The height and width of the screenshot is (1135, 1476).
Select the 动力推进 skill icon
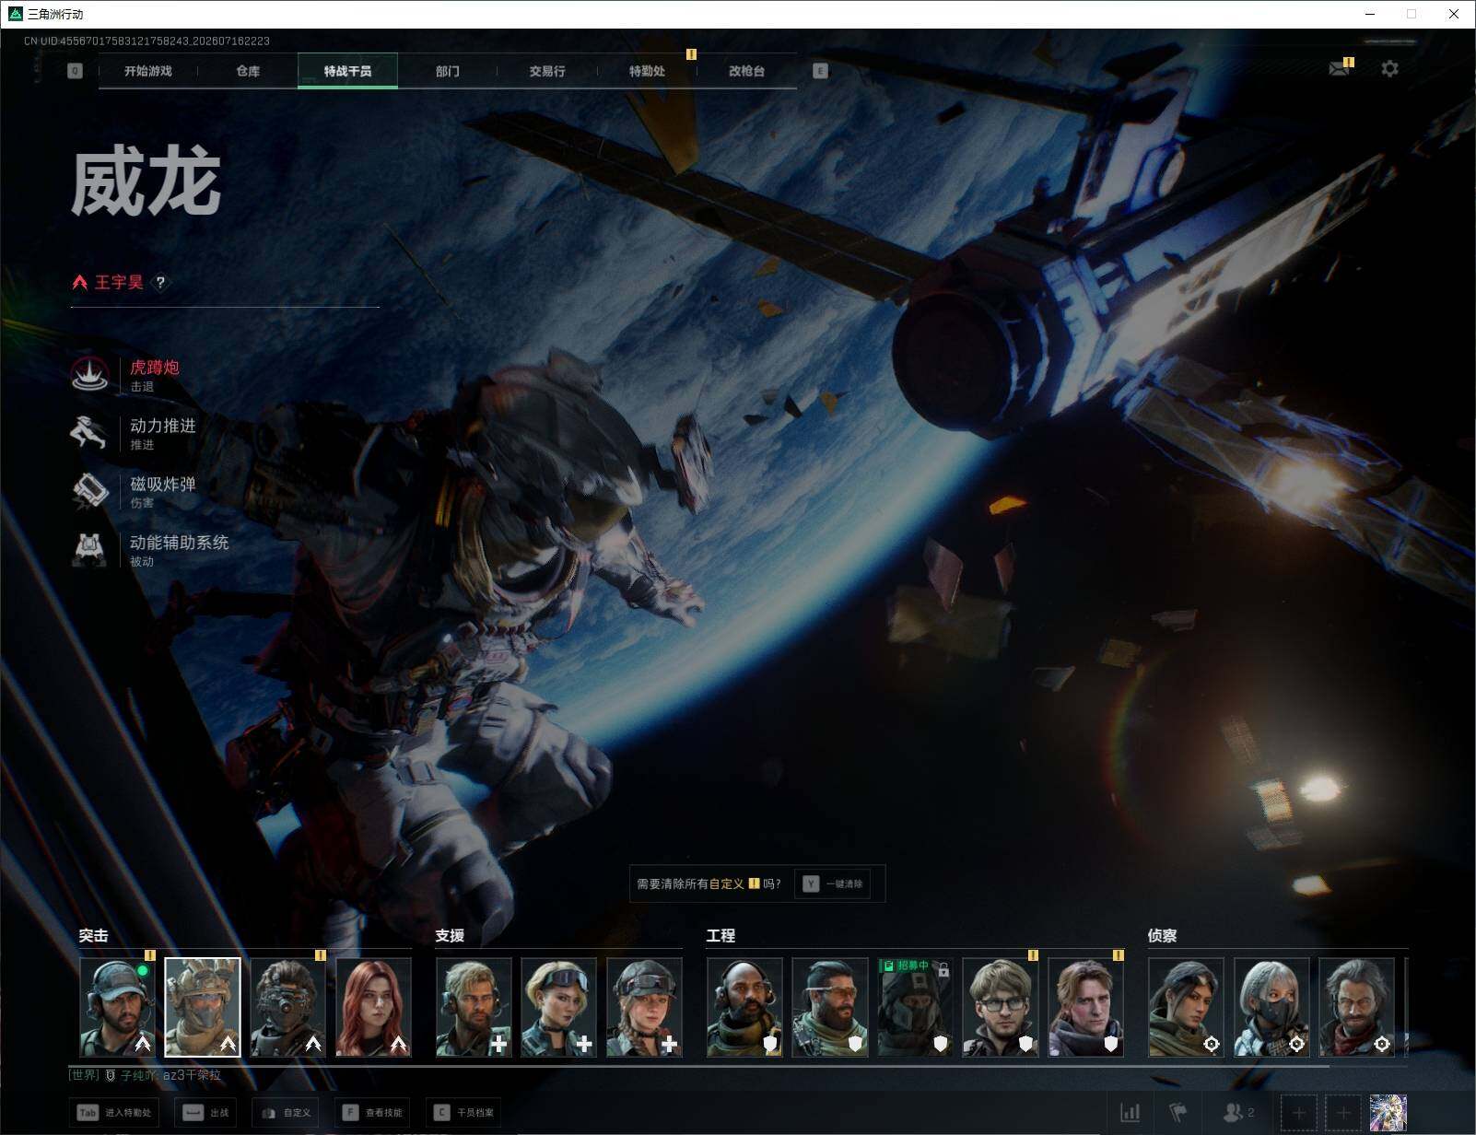90,433
